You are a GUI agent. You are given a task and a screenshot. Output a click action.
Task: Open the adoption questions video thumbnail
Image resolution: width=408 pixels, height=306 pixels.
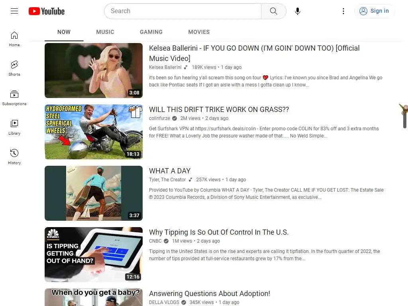pos(94,297)
